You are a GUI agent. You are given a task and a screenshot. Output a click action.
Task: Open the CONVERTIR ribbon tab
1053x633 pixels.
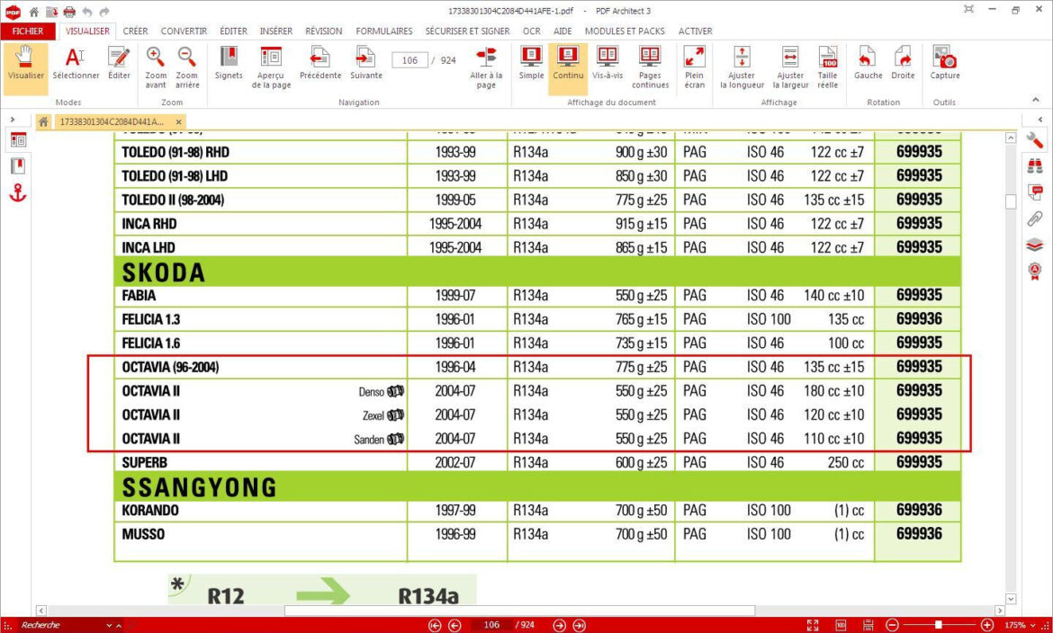click(184, 31)
